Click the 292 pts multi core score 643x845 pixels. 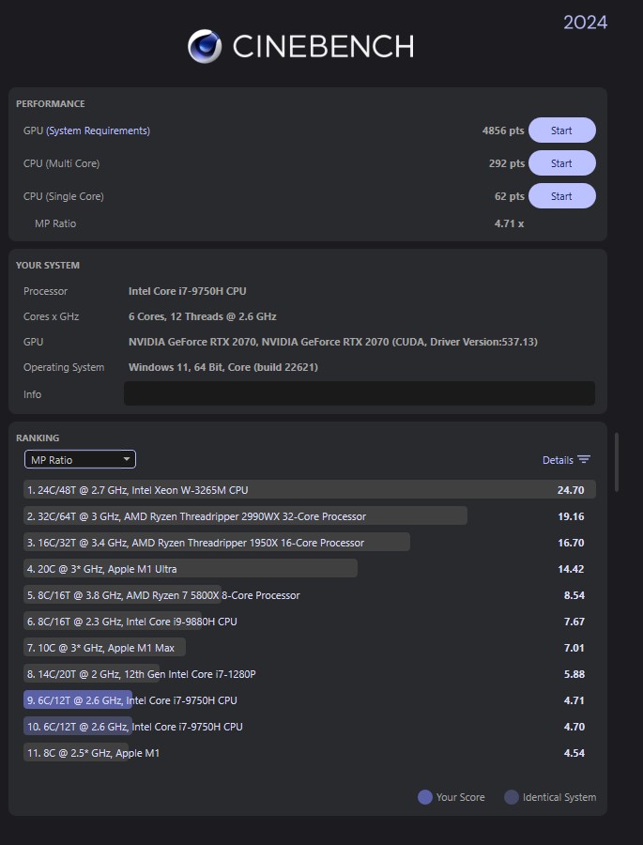[x=507, y=163]
